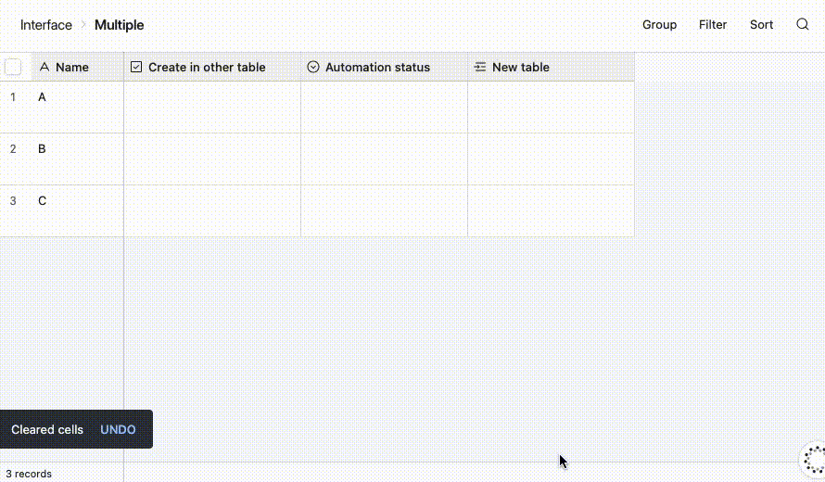Viewport: 825px width, 482px height.
Task: Click the text field icon beside Name
Action: click(x=44, y=67)
